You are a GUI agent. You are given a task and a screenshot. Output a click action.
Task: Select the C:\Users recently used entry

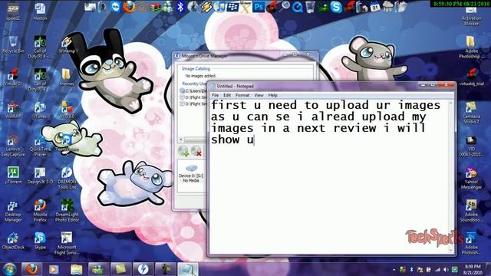[x=193, y=90]
